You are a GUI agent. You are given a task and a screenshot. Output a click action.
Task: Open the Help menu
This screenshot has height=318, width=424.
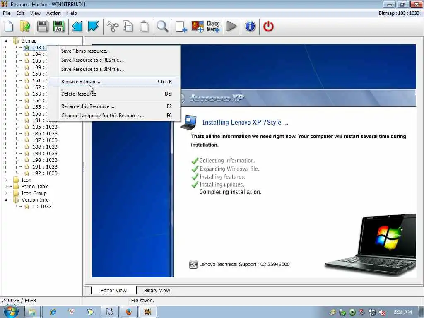click(x=72, y=13)
